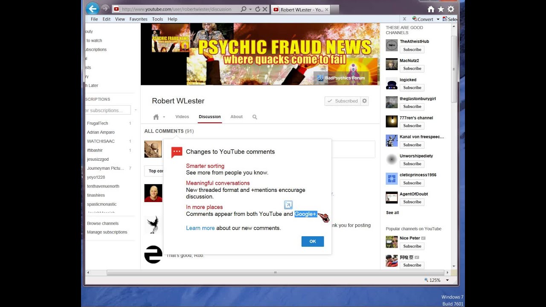Subscribe to TheAtheistHub

coord(412,49)
